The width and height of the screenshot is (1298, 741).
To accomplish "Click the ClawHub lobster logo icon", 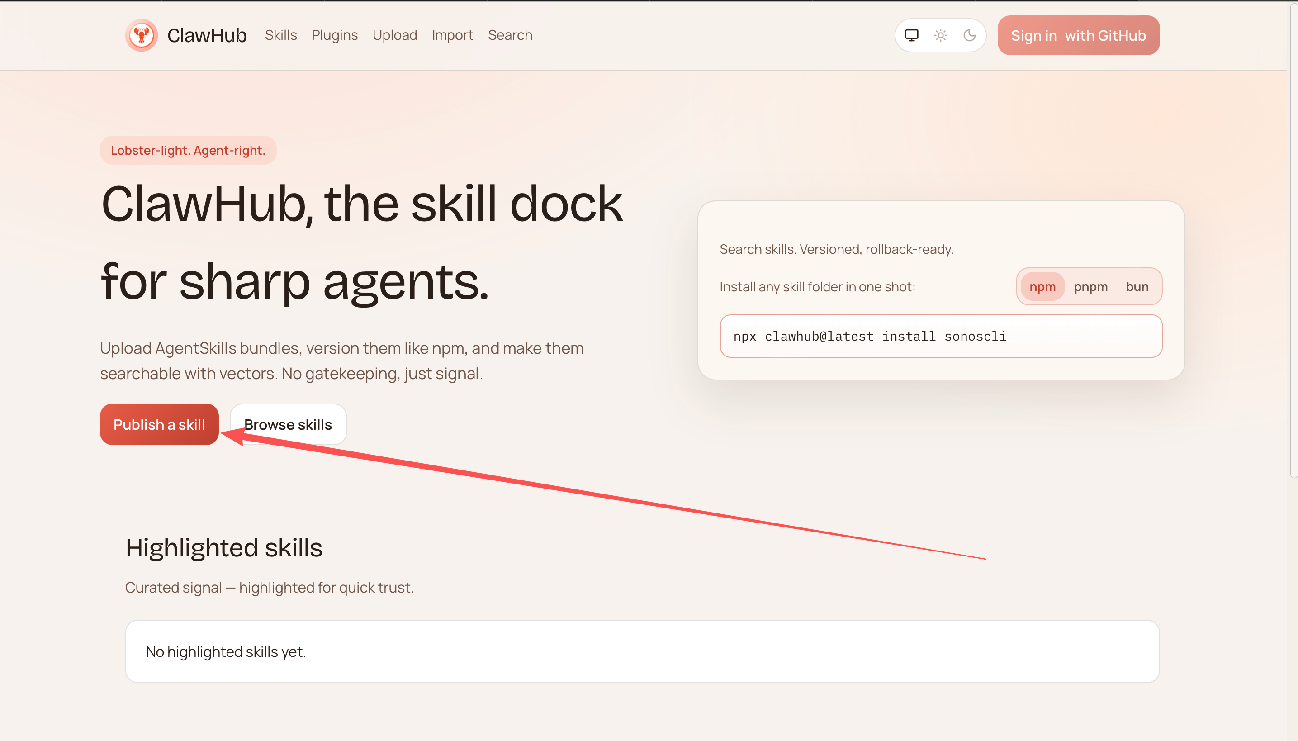I will click(x=142, y=35).
